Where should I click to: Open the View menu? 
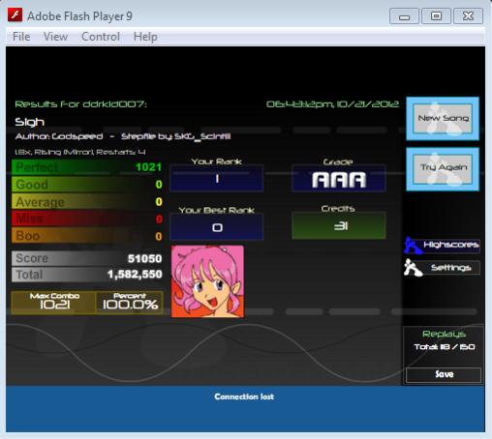pos(55,37)
